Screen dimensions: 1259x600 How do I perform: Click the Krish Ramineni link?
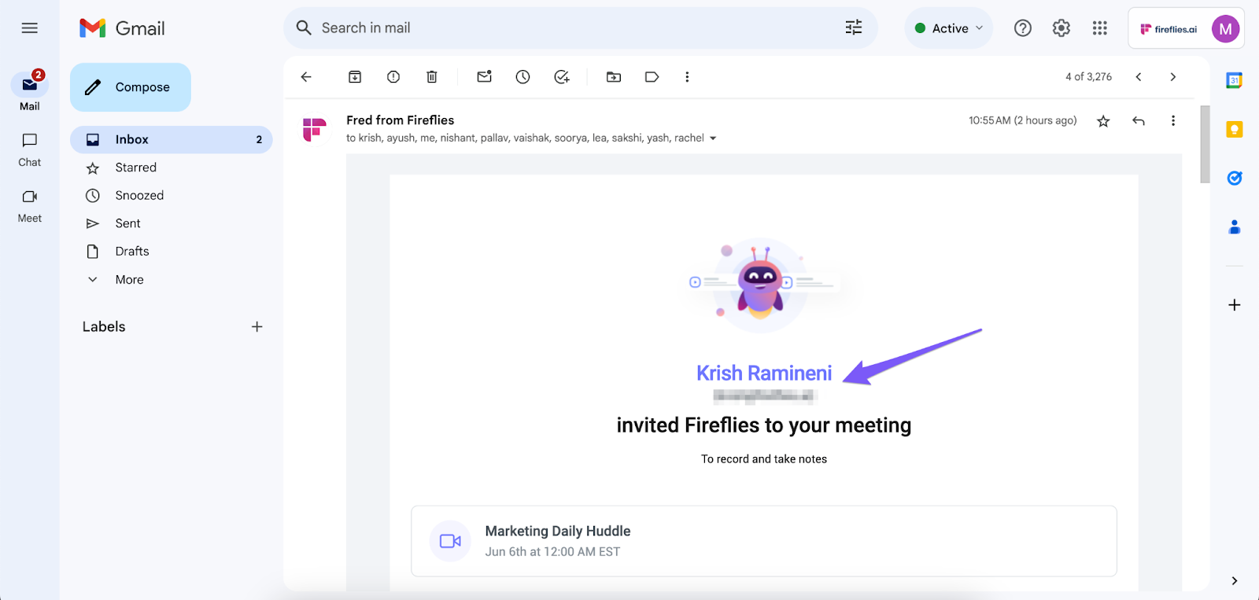tap(764, 374)
